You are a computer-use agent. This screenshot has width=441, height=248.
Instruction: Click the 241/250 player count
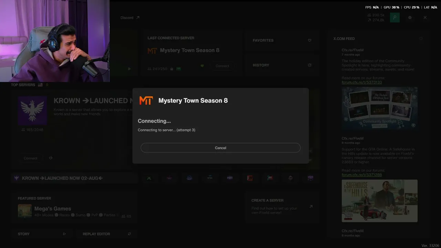157,69
